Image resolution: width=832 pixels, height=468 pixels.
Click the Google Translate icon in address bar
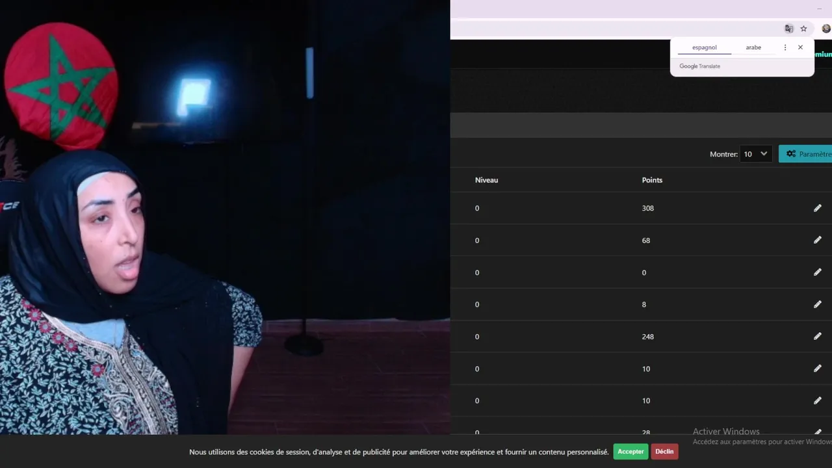coord(788,29)
